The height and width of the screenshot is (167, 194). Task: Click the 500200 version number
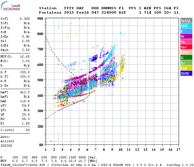(x=6, y=146)
